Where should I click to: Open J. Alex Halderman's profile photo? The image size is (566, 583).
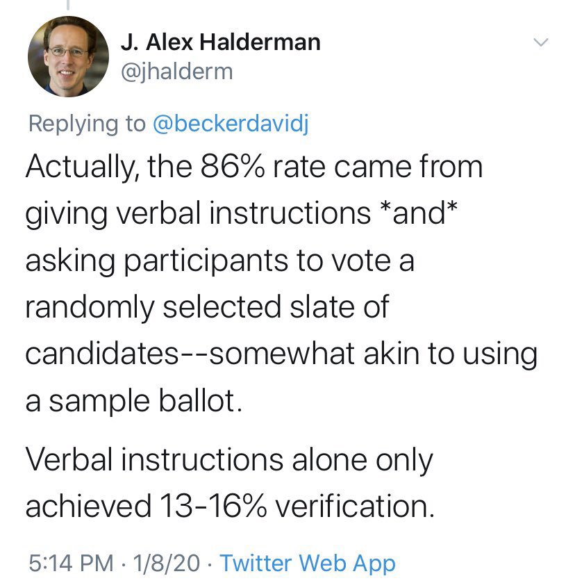[x=68, y=56]
